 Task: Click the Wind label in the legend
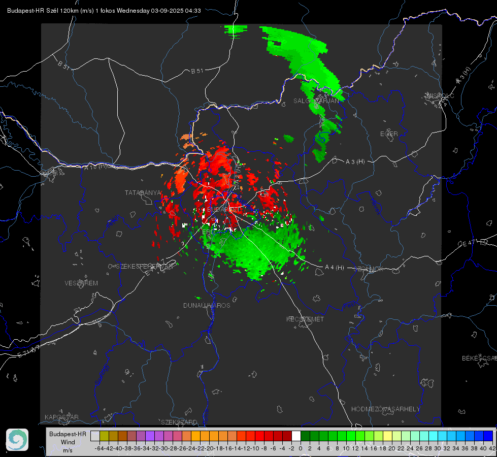[x=68, y=442]
